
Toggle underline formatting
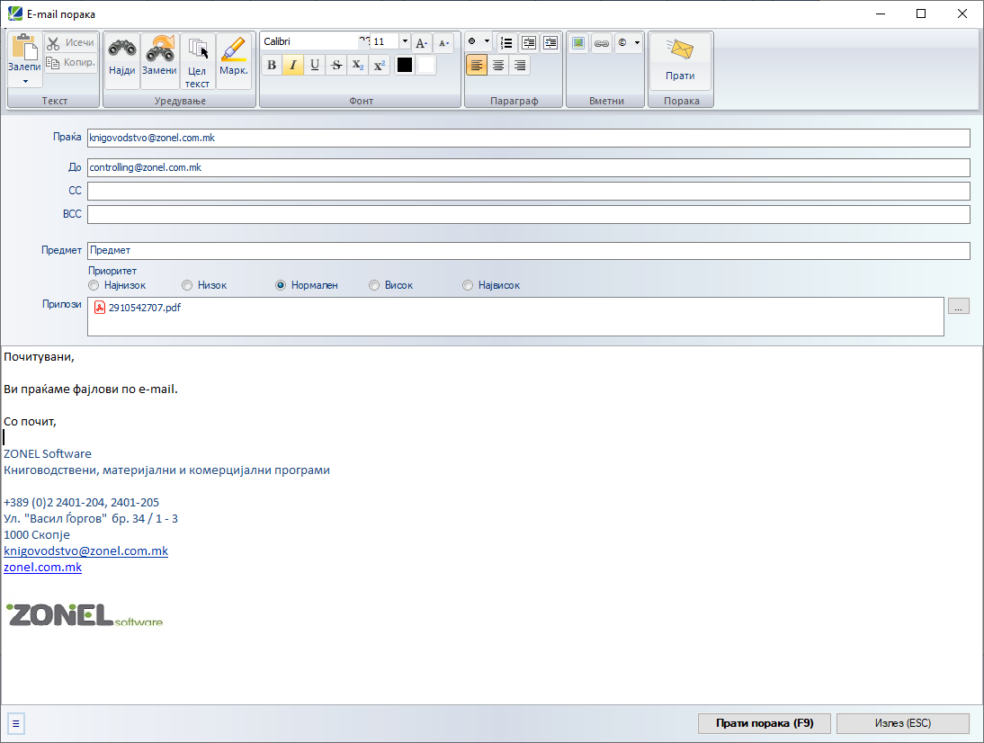[x=315, y=65]
